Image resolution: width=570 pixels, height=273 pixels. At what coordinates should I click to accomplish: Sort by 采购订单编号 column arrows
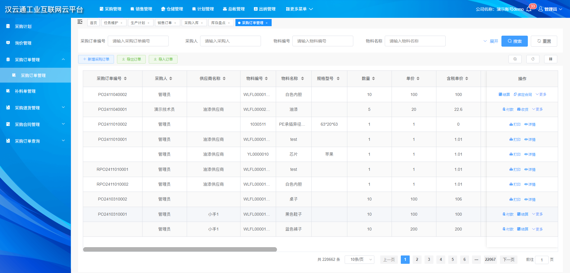pyautogui.click(x=125, y=78)
